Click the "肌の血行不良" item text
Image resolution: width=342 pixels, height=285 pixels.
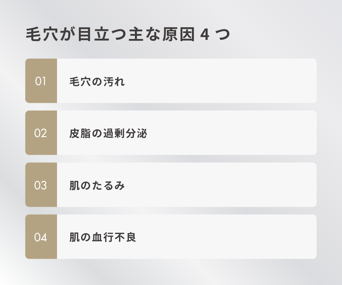pos(103,237)
